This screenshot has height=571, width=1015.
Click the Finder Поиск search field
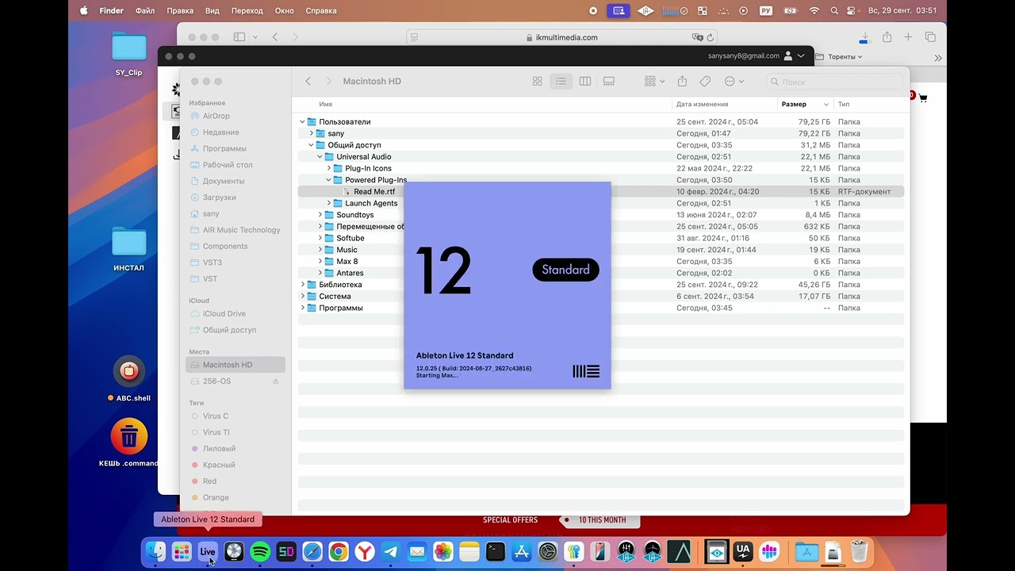click(x=835, y=82)
